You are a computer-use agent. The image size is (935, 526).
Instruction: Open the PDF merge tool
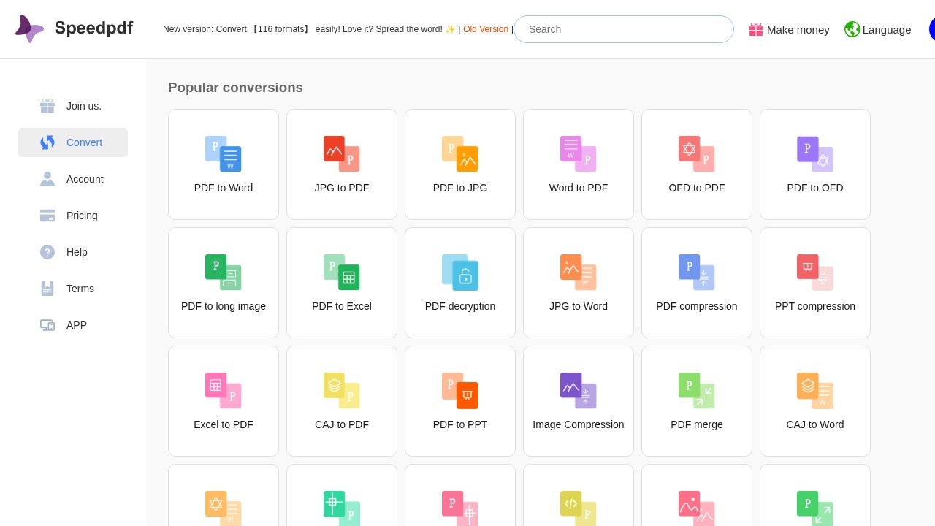(x=697, y=401)
